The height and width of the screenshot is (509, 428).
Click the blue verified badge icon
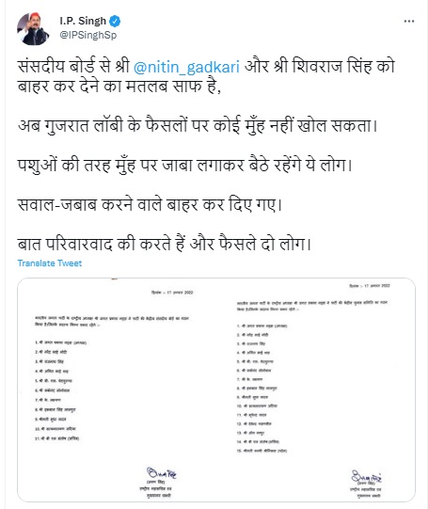115,22
